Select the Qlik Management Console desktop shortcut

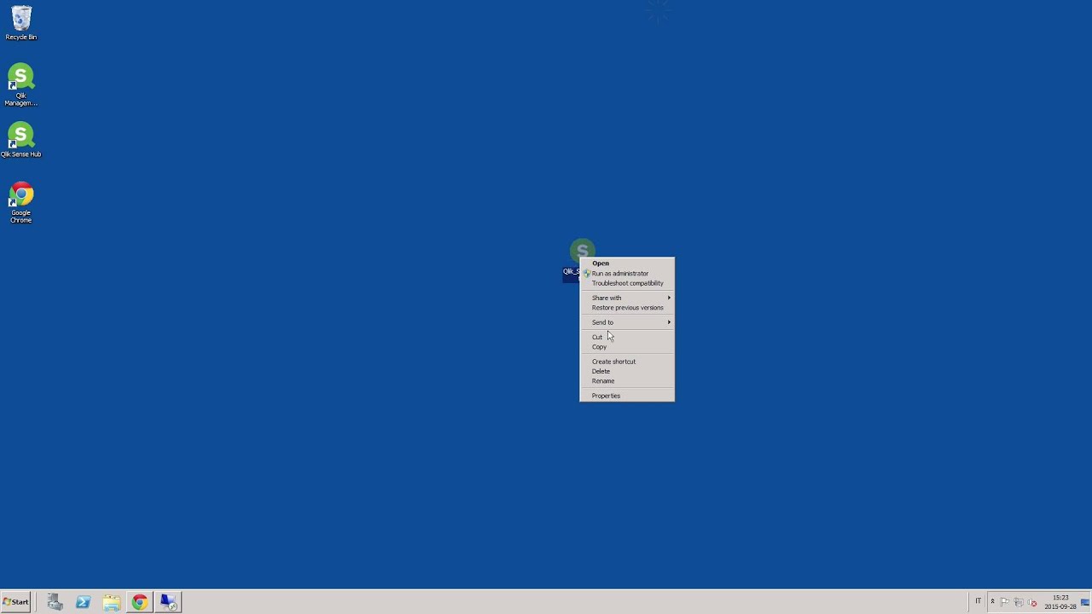coord(21,85)
